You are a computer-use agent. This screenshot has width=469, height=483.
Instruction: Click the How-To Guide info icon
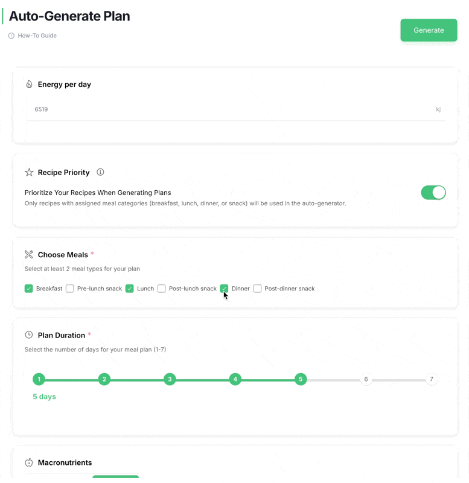11,36
